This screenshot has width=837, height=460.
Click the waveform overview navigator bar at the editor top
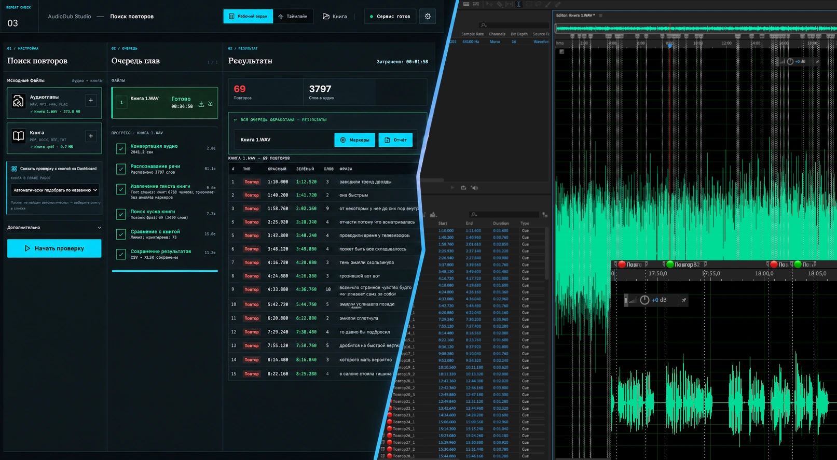(x=696, y=29)
